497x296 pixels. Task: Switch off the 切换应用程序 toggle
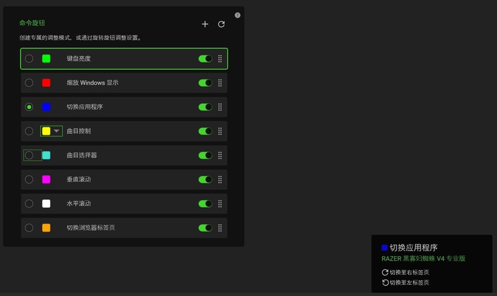point(206,107)
